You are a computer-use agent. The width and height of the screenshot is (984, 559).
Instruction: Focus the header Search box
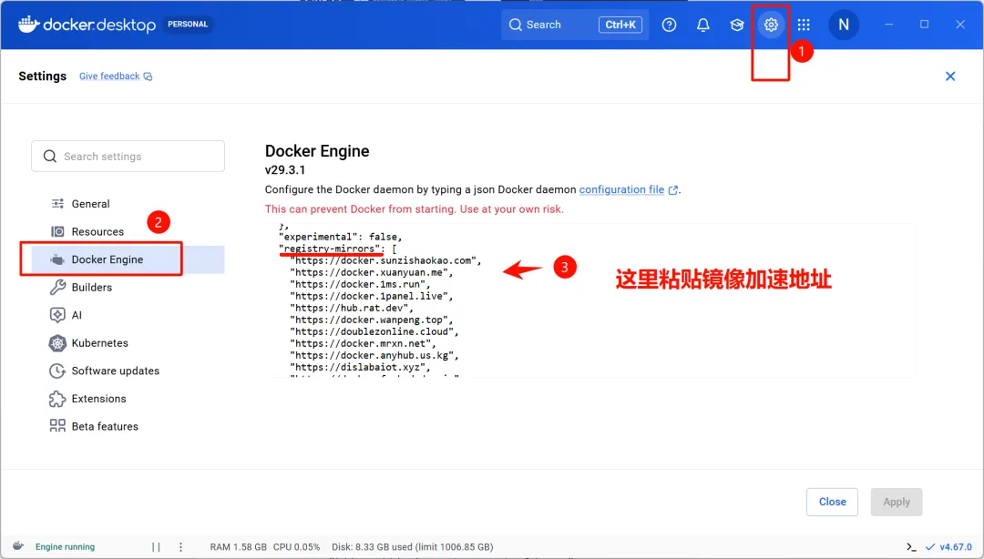click(575, 25)
